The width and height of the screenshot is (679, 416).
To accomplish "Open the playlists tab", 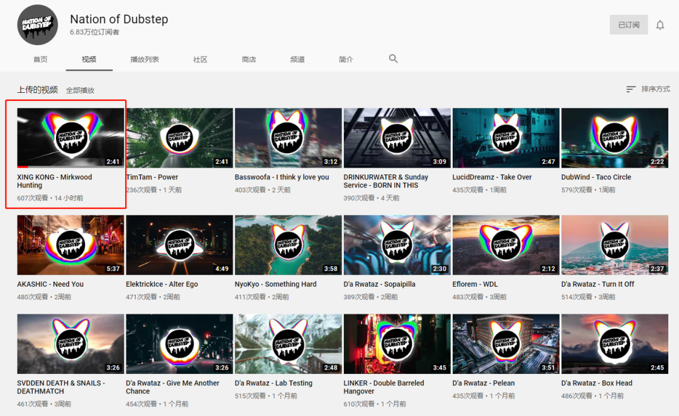I will tap(145, 60).
